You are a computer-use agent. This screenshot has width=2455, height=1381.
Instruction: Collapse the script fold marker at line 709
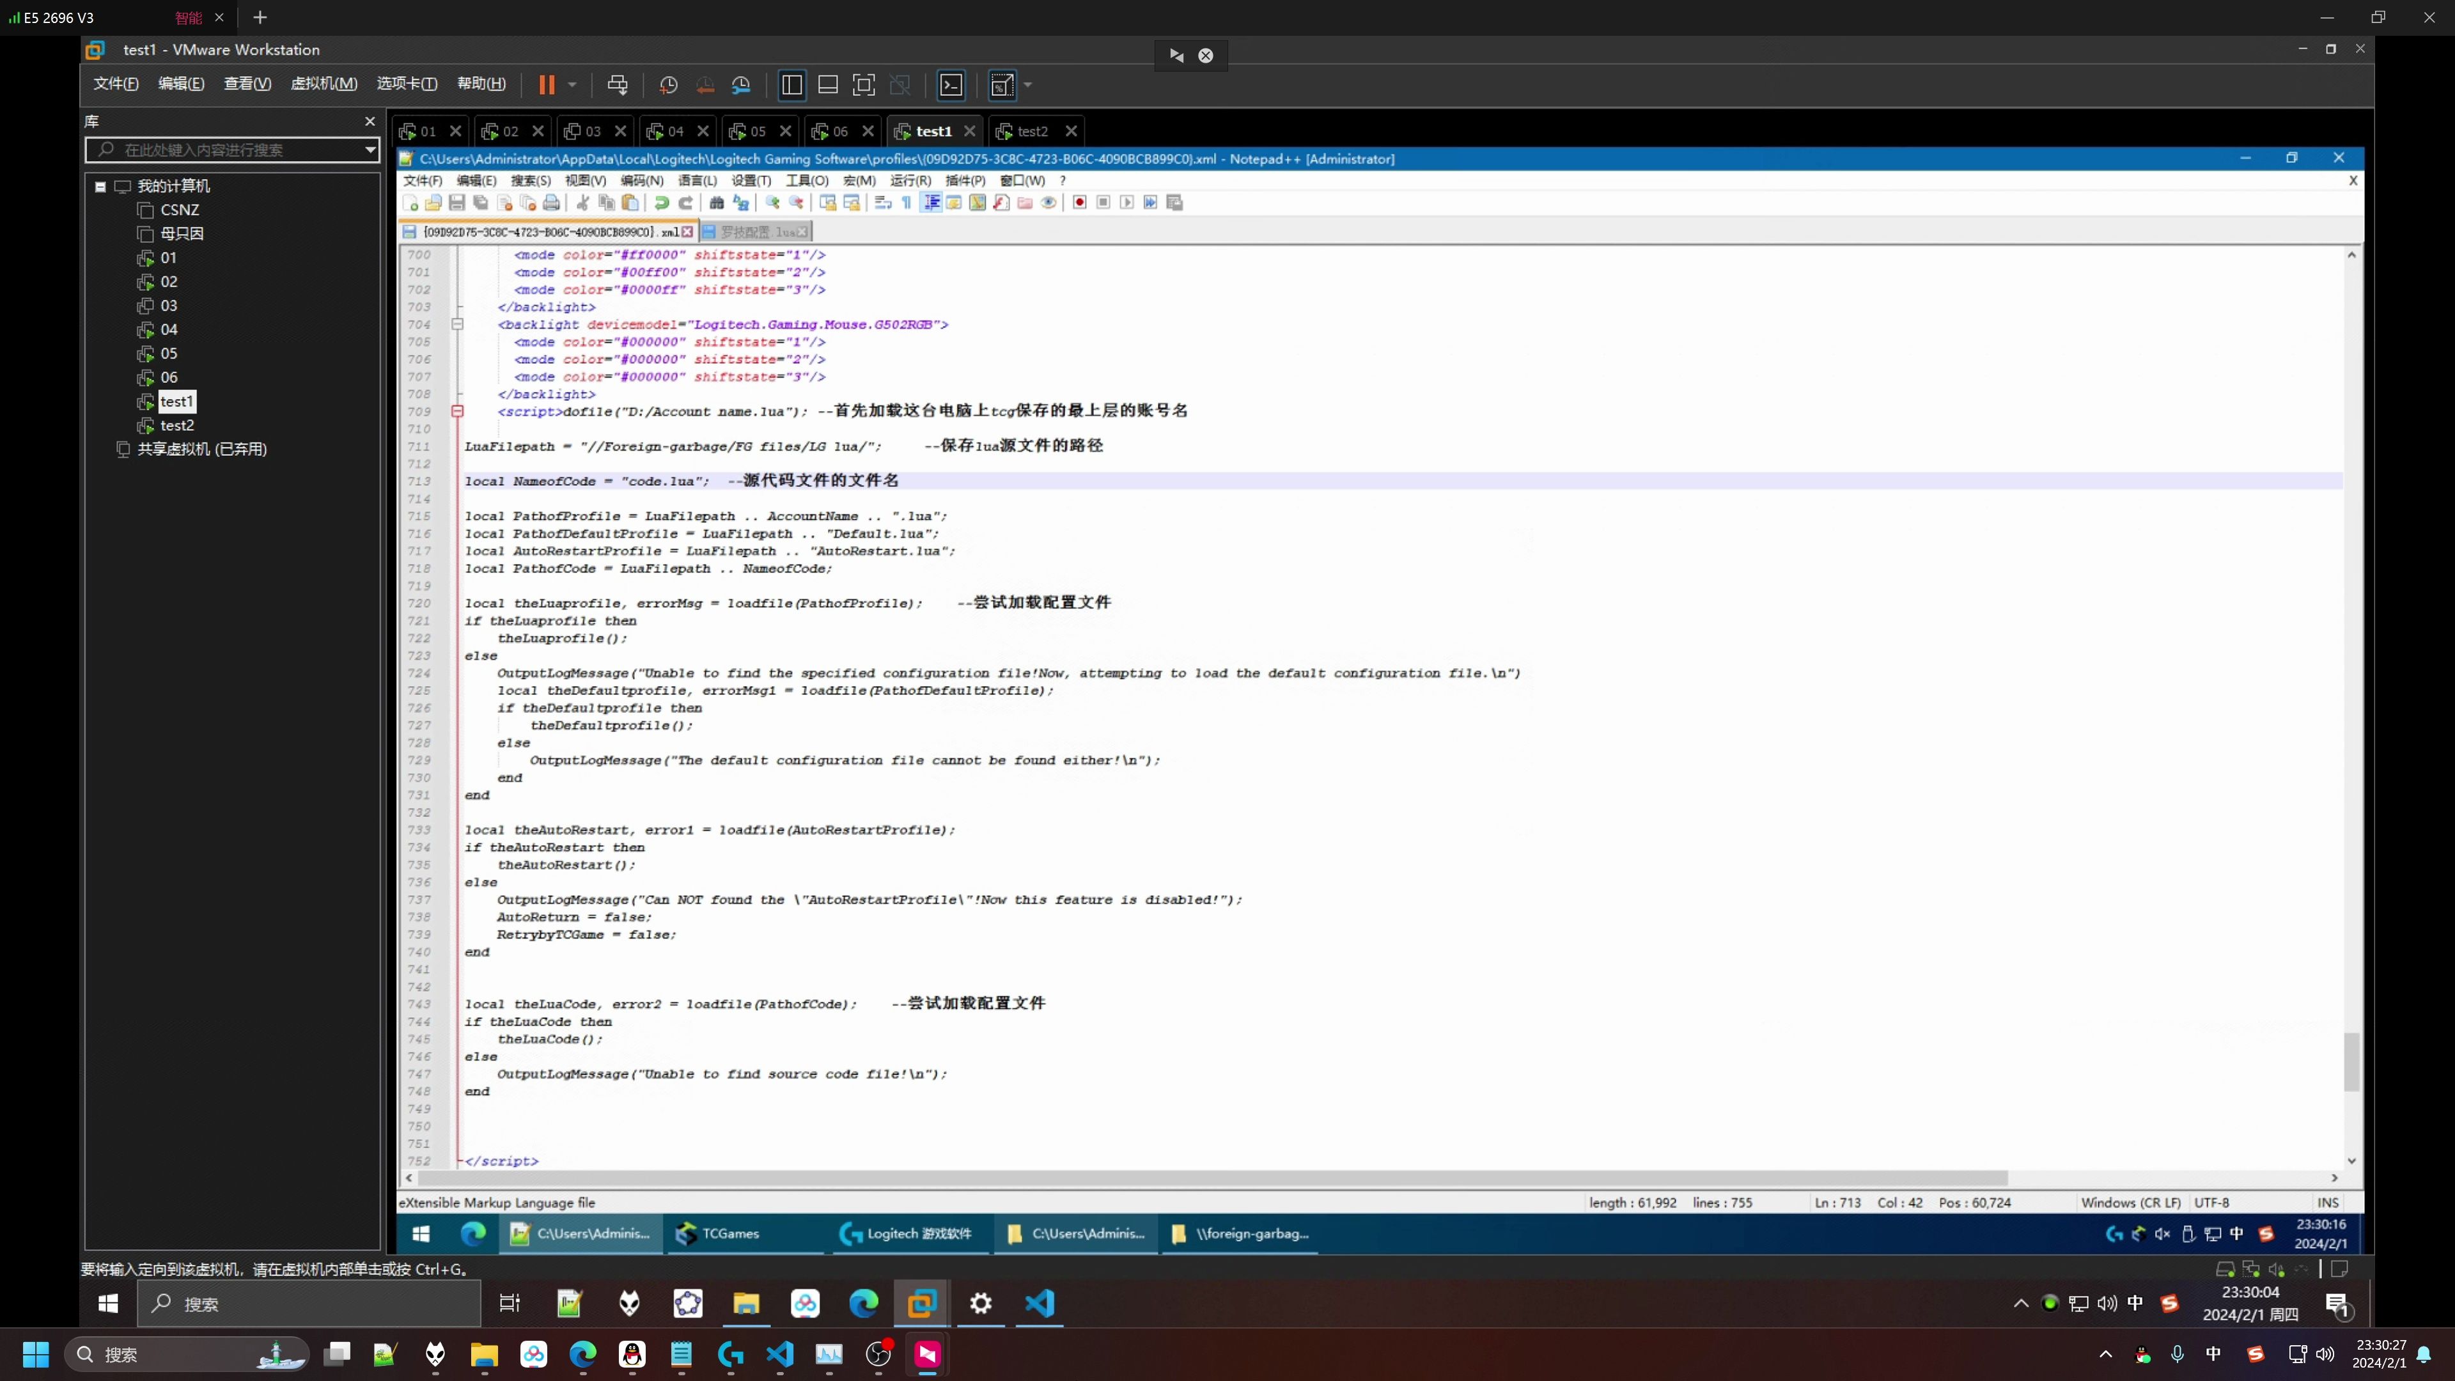pyautogui.click(x=458, y=412)
